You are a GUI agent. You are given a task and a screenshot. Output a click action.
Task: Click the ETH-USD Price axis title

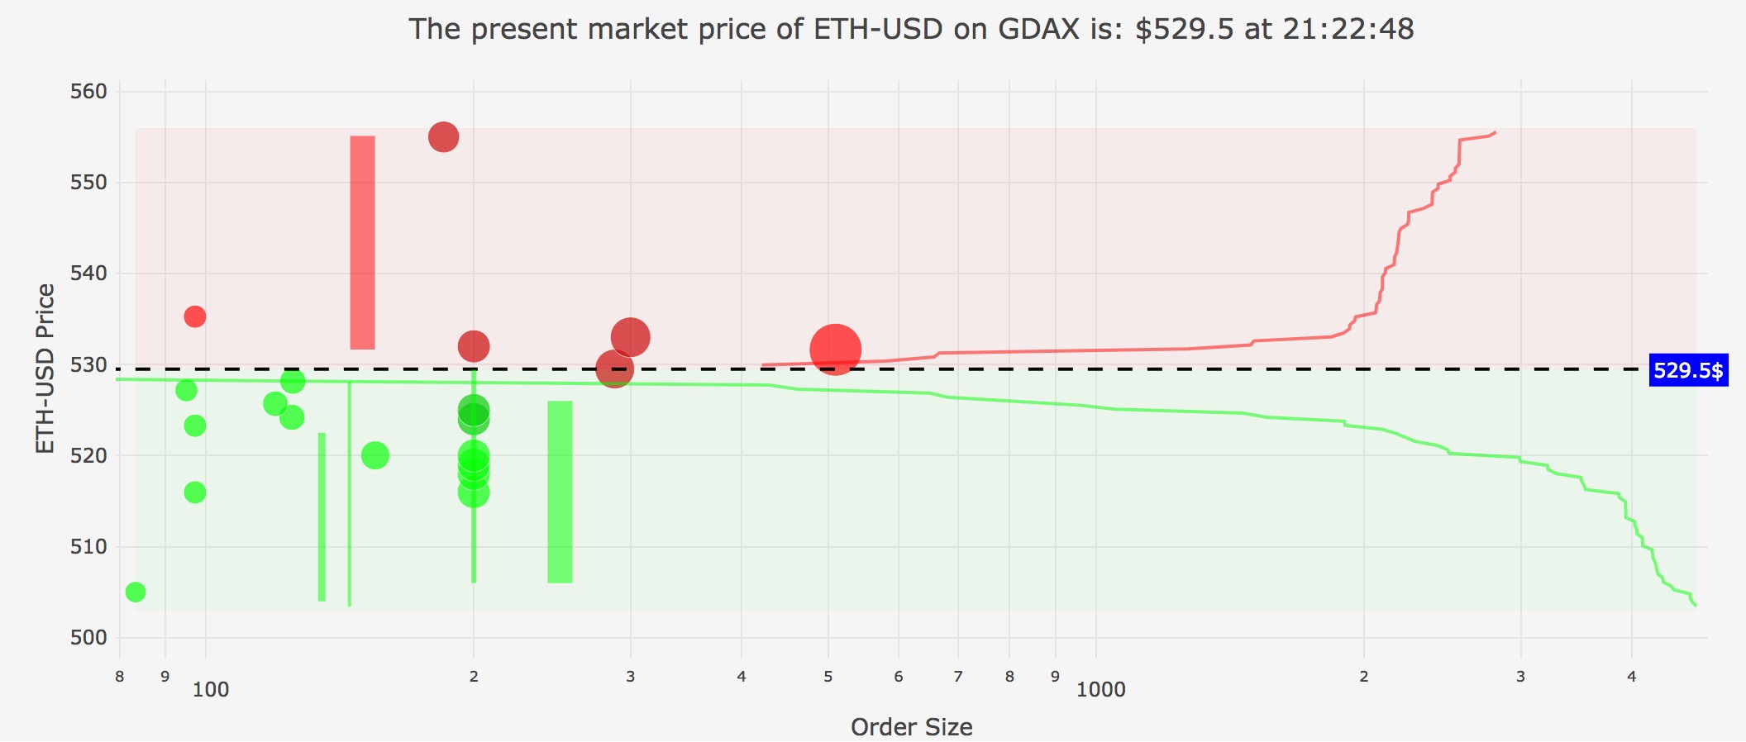point(45,369)
